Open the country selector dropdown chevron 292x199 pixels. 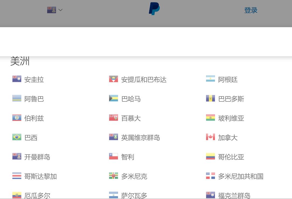click(x=61, y=10)
